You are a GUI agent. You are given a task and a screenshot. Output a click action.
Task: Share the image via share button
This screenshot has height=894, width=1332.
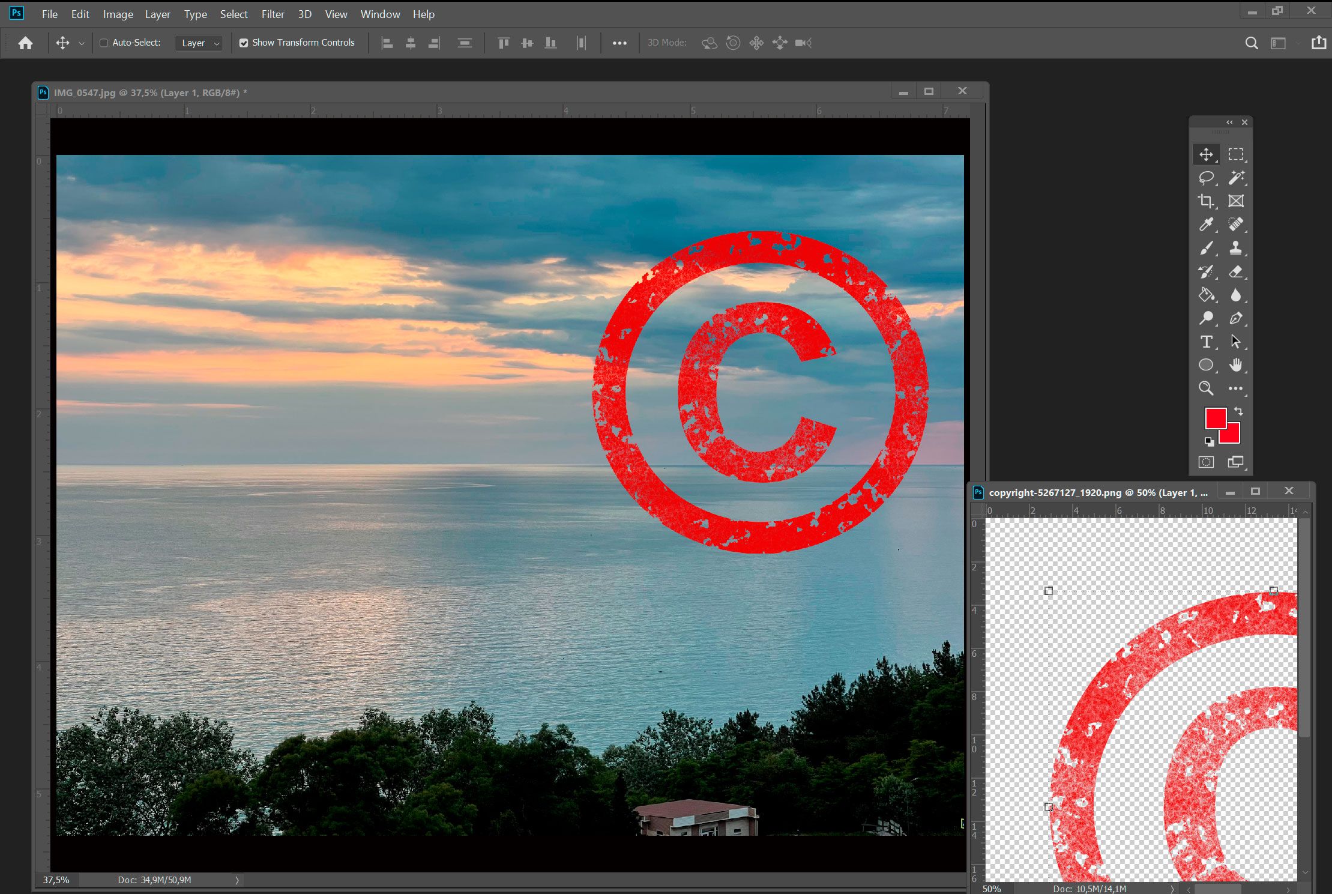[x=1319, y=43]
